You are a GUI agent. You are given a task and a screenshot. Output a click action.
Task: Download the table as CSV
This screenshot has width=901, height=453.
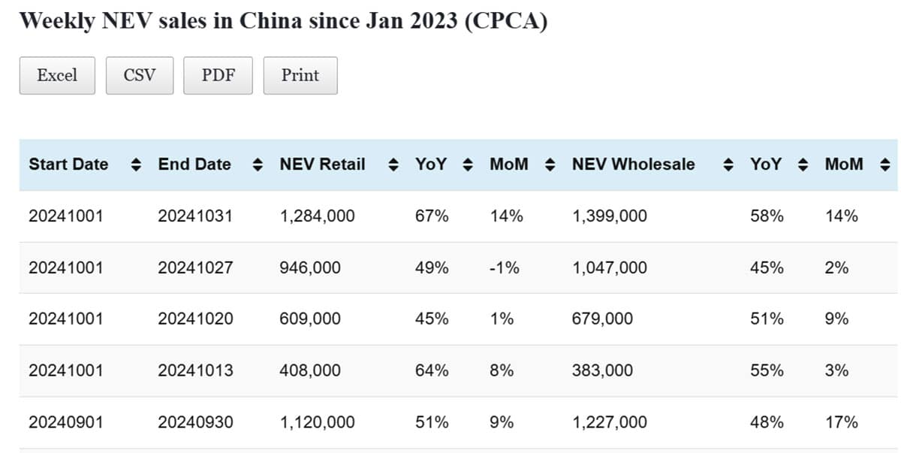coord(140,75)
